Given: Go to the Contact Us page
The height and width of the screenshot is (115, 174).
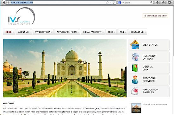Looking at the screenshot, I should [138, 32].
